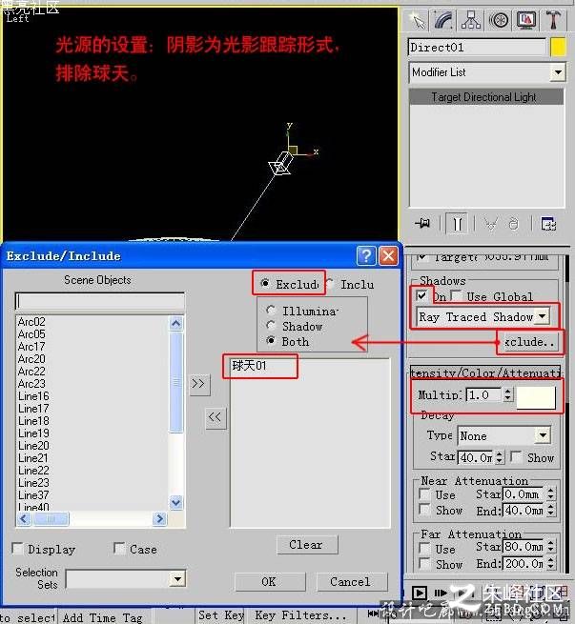This screenshot has height=624, width=575.
Task: Toggle Decay Show checkbox
Action: coord(517,456)
